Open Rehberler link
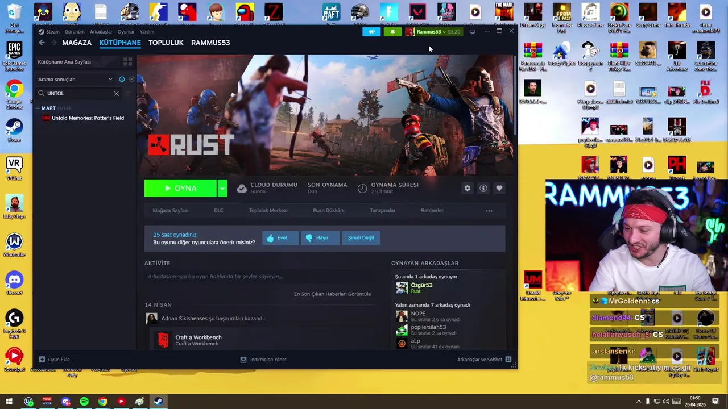This screenshot has width=728, height=409. pyautogui.click(x=432, y=210)
